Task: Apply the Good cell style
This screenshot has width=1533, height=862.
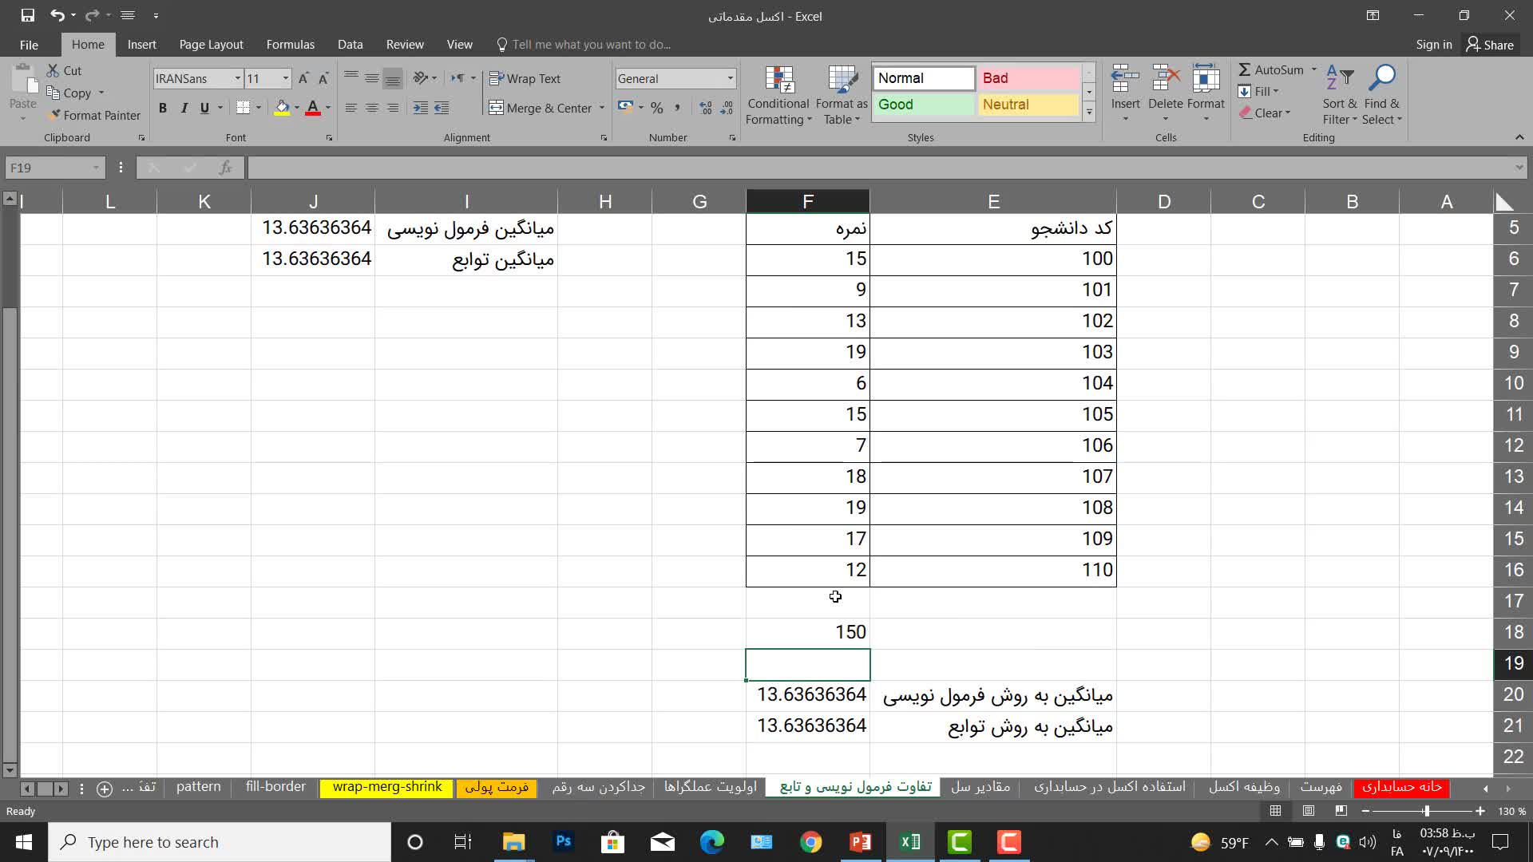Action: point(923,105)
